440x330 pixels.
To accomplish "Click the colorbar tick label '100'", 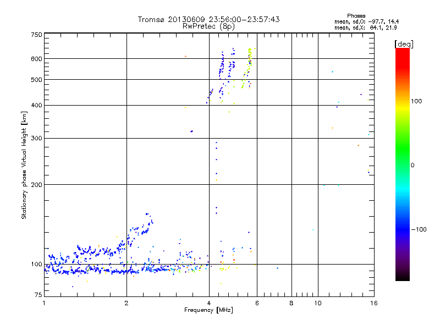I will click(x=416, y=101).
